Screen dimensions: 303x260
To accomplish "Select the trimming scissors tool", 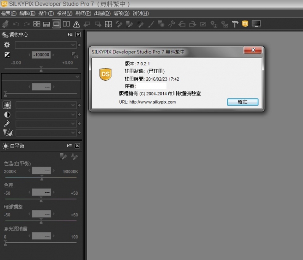I will (172, 24).
